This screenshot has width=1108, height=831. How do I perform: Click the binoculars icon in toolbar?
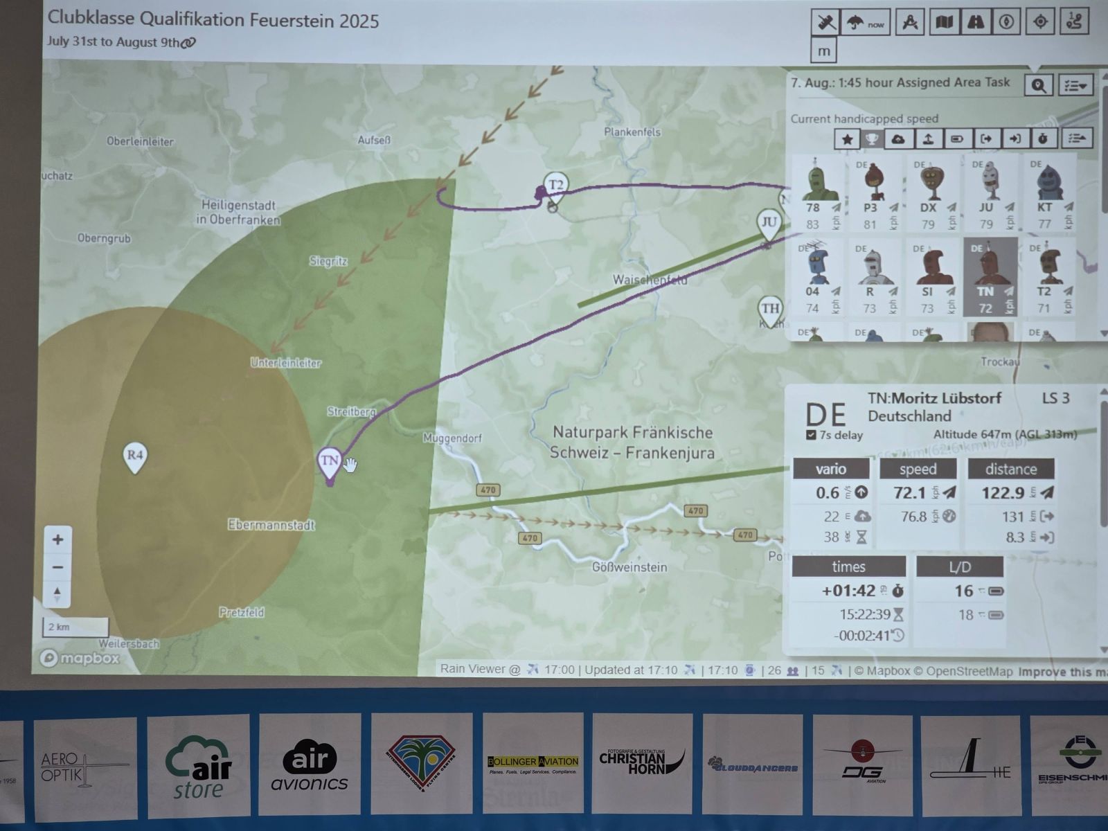(x=975, y=22)
